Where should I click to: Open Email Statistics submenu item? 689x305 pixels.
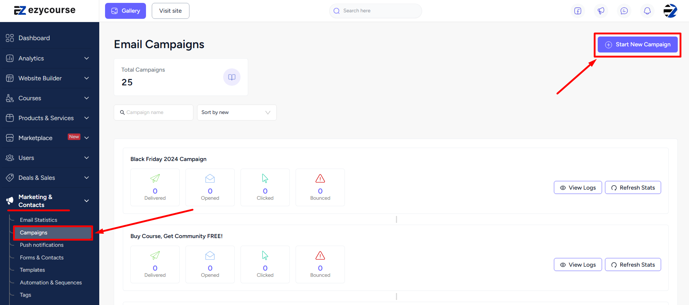tap(38, 220)
